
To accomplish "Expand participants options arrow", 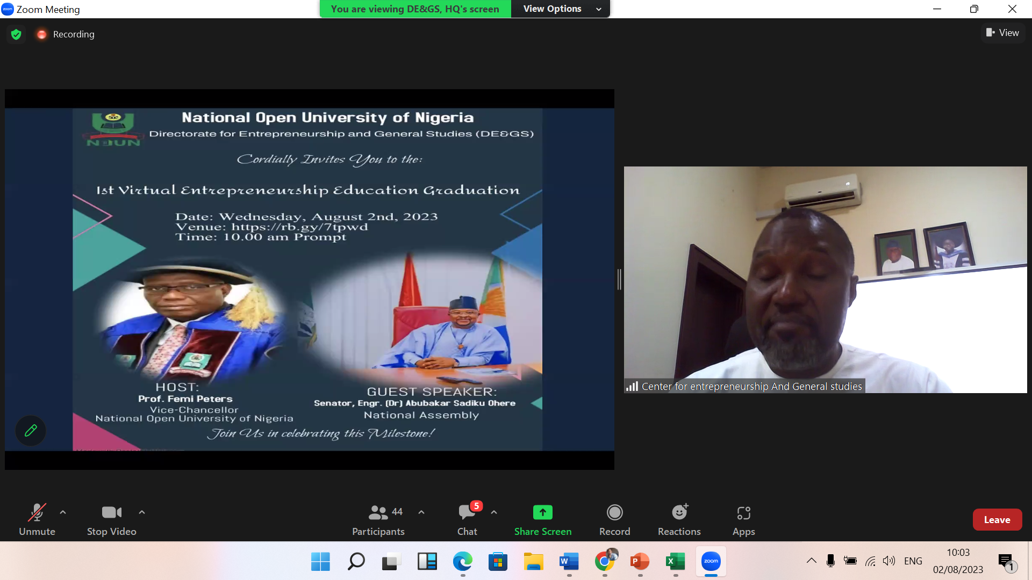I will point(421,512).
